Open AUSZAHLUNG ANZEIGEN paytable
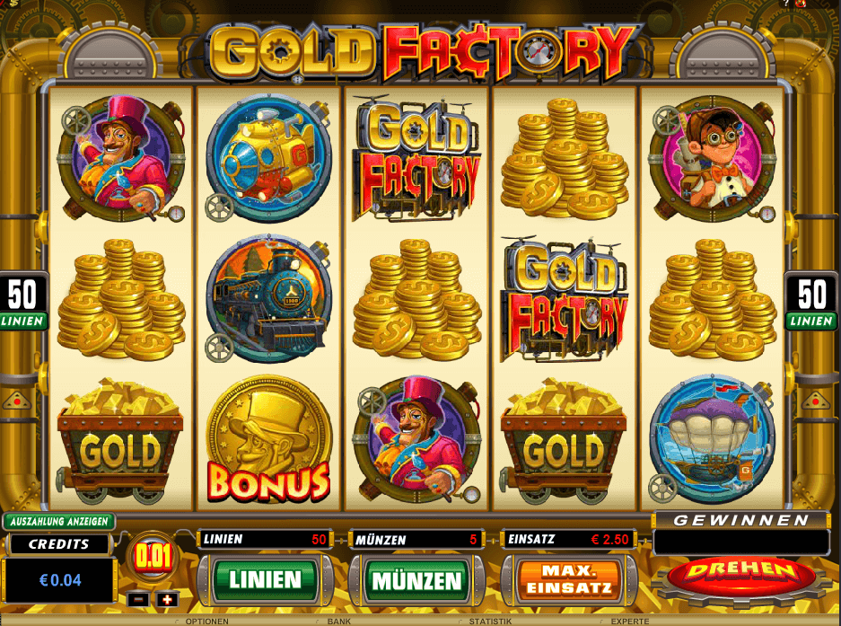 [x=59, y=521]
